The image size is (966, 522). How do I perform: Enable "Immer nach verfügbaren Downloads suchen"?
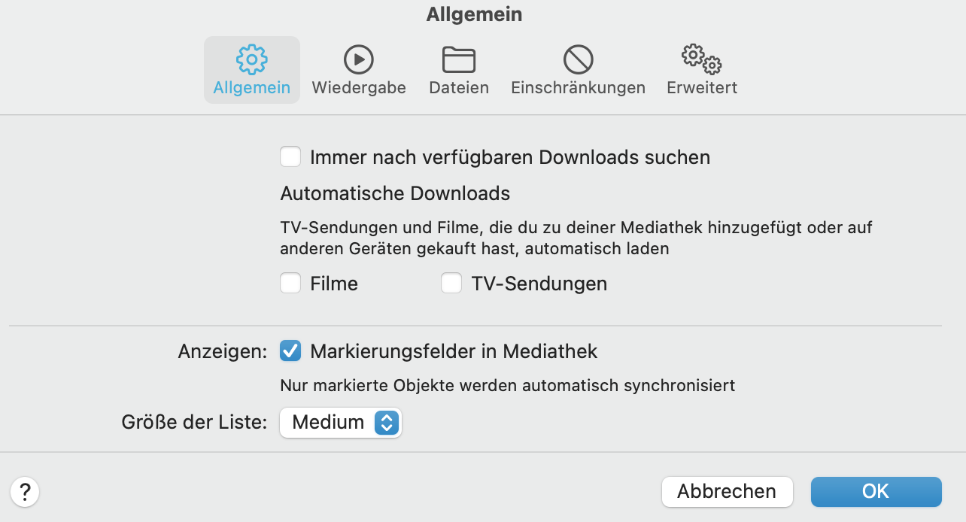click(x=290, y=157)
